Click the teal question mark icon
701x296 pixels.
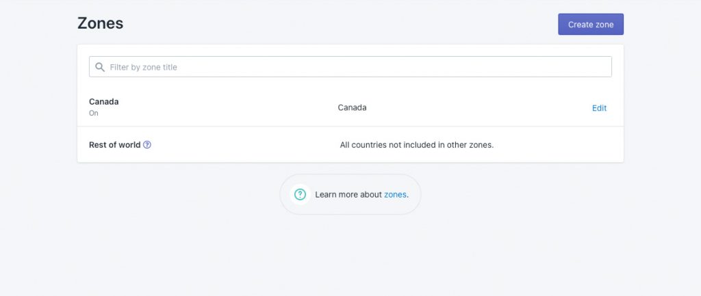coord(300,194)
